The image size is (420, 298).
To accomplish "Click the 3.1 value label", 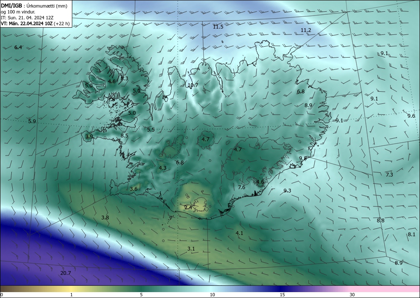I will (x=191, y=249).
